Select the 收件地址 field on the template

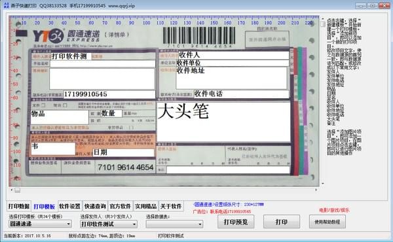[x=231, y=78]
